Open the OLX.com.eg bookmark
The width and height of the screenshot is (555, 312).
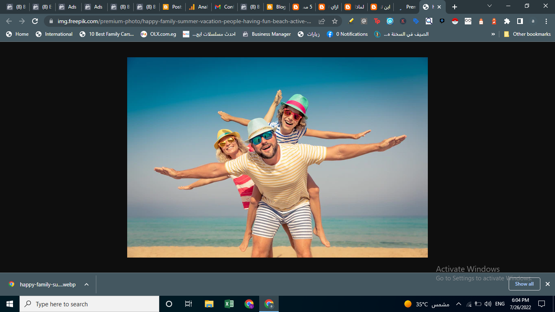click(158, 34)
